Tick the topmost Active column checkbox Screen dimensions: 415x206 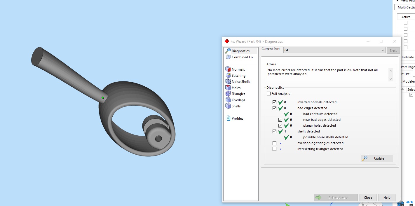coord(406,23)
